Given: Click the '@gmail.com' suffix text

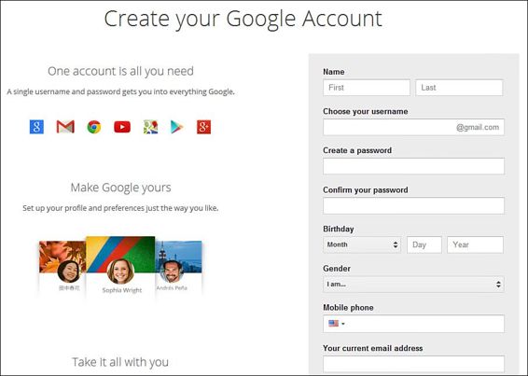Looking at the screenshot, I should click(x=478, y=127).
